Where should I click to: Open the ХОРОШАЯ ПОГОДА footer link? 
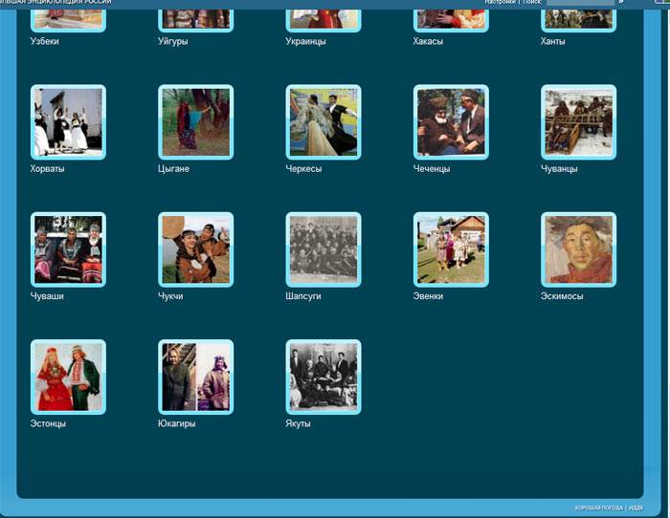598,507
